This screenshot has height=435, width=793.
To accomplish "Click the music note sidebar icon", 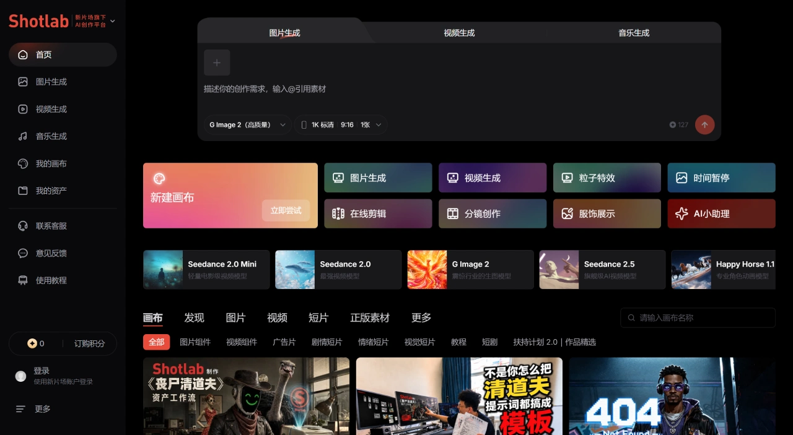I will click(23, 136).
